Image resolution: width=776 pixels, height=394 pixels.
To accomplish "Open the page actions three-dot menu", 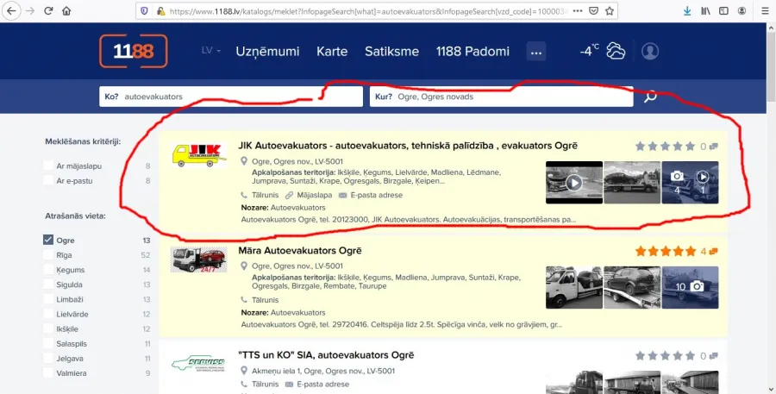I will (x=577, y=11).
